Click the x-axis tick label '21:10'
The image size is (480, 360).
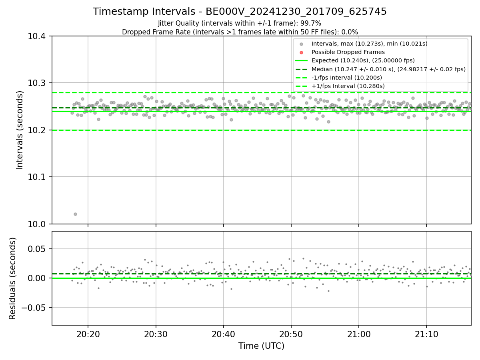click(x=426, y=334)
